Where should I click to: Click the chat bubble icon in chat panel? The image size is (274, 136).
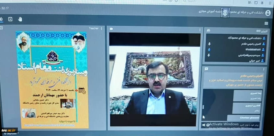[x=206, y=69]
